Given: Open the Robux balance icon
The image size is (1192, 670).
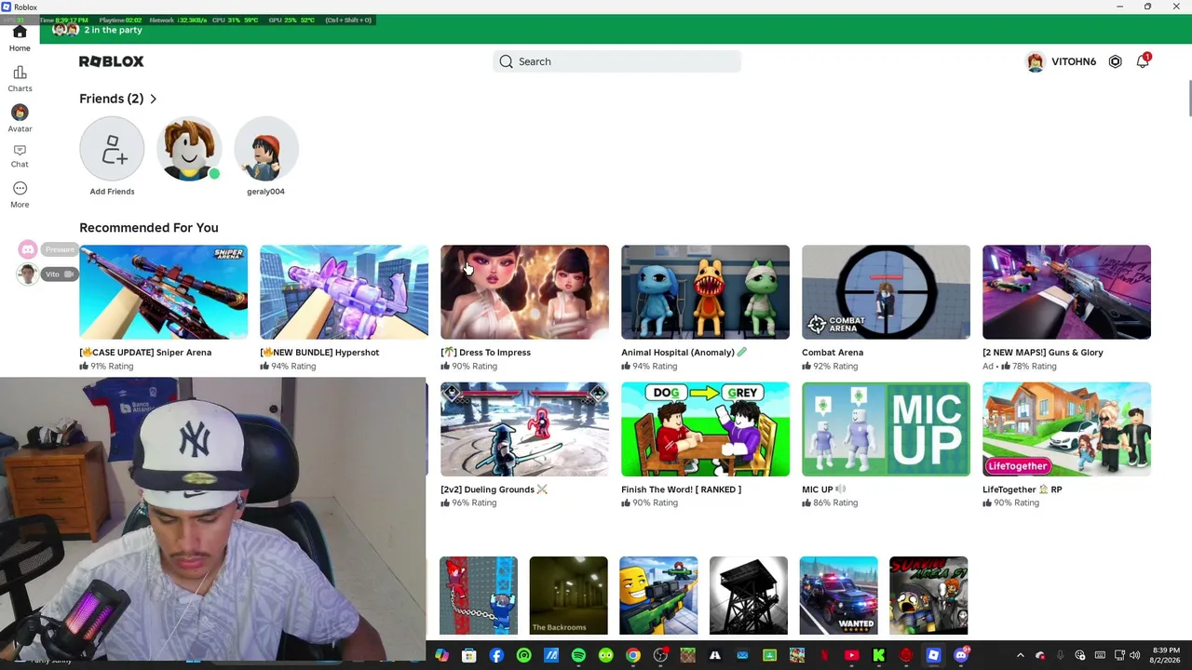Looking at the screenshot, I should 1115,61.
